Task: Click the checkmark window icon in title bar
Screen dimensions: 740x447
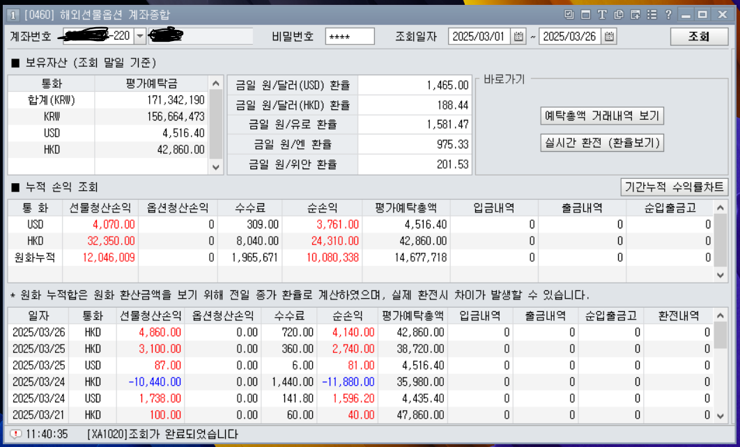Action: click(569, 15)
